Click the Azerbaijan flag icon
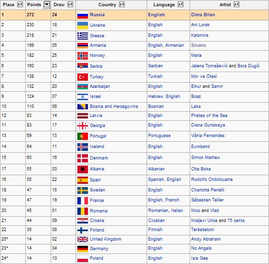The width and height of the screenshot is (269, 264). pyautogui.click(x=83, y=86)
